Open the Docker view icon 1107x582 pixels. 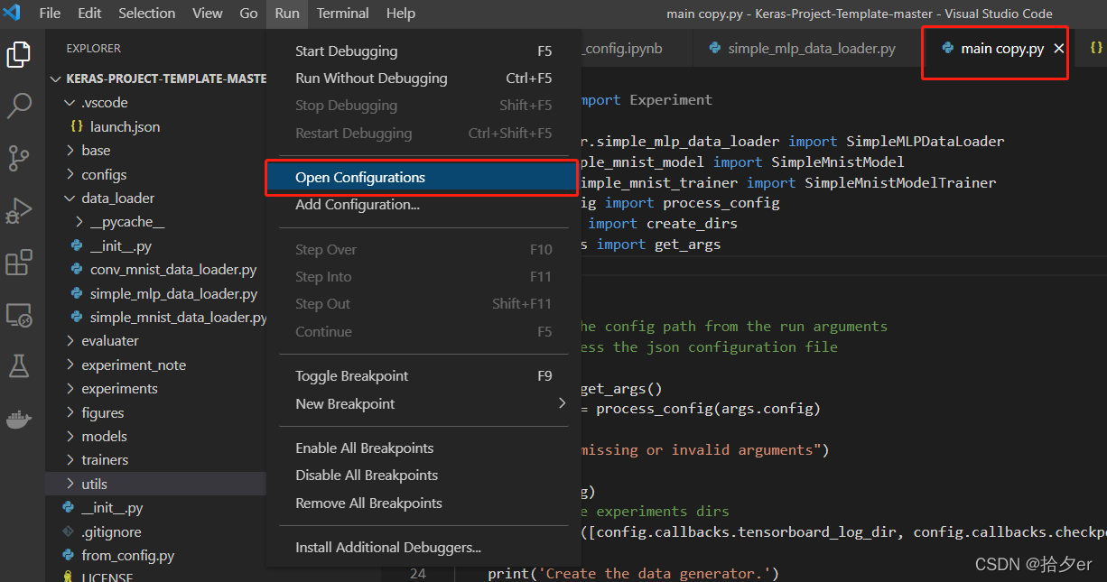(x=19, y=420)
